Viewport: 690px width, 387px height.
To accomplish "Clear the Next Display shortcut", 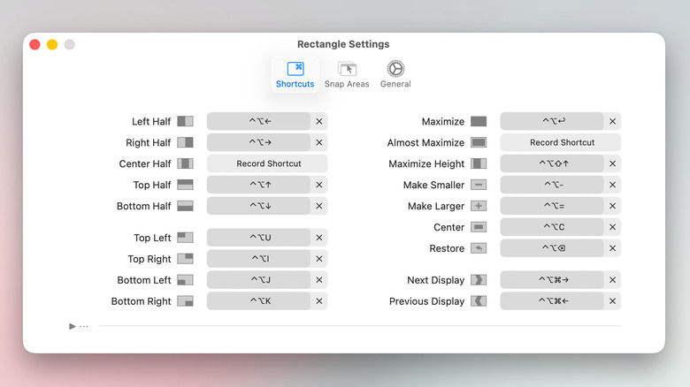I will pyautogui.click(x=612, y=280).
